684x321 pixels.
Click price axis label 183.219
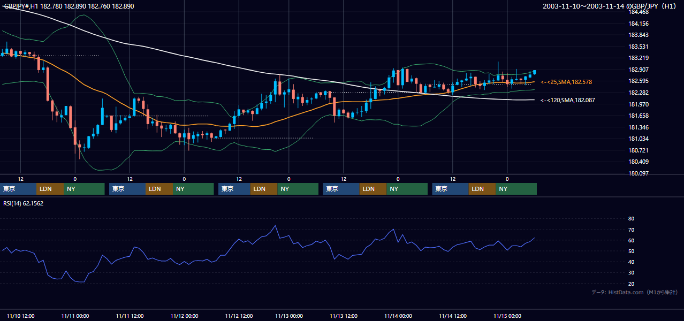pyautogui.click(x=639, y=58)
